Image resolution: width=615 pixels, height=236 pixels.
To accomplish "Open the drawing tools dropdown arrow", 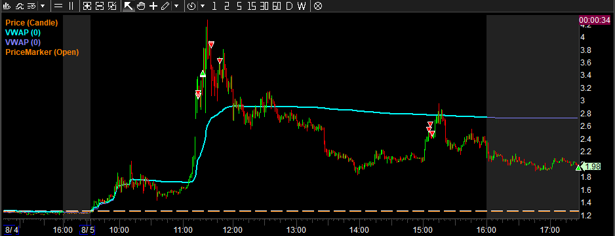I will pyautogui.click(x=176, y=7).
